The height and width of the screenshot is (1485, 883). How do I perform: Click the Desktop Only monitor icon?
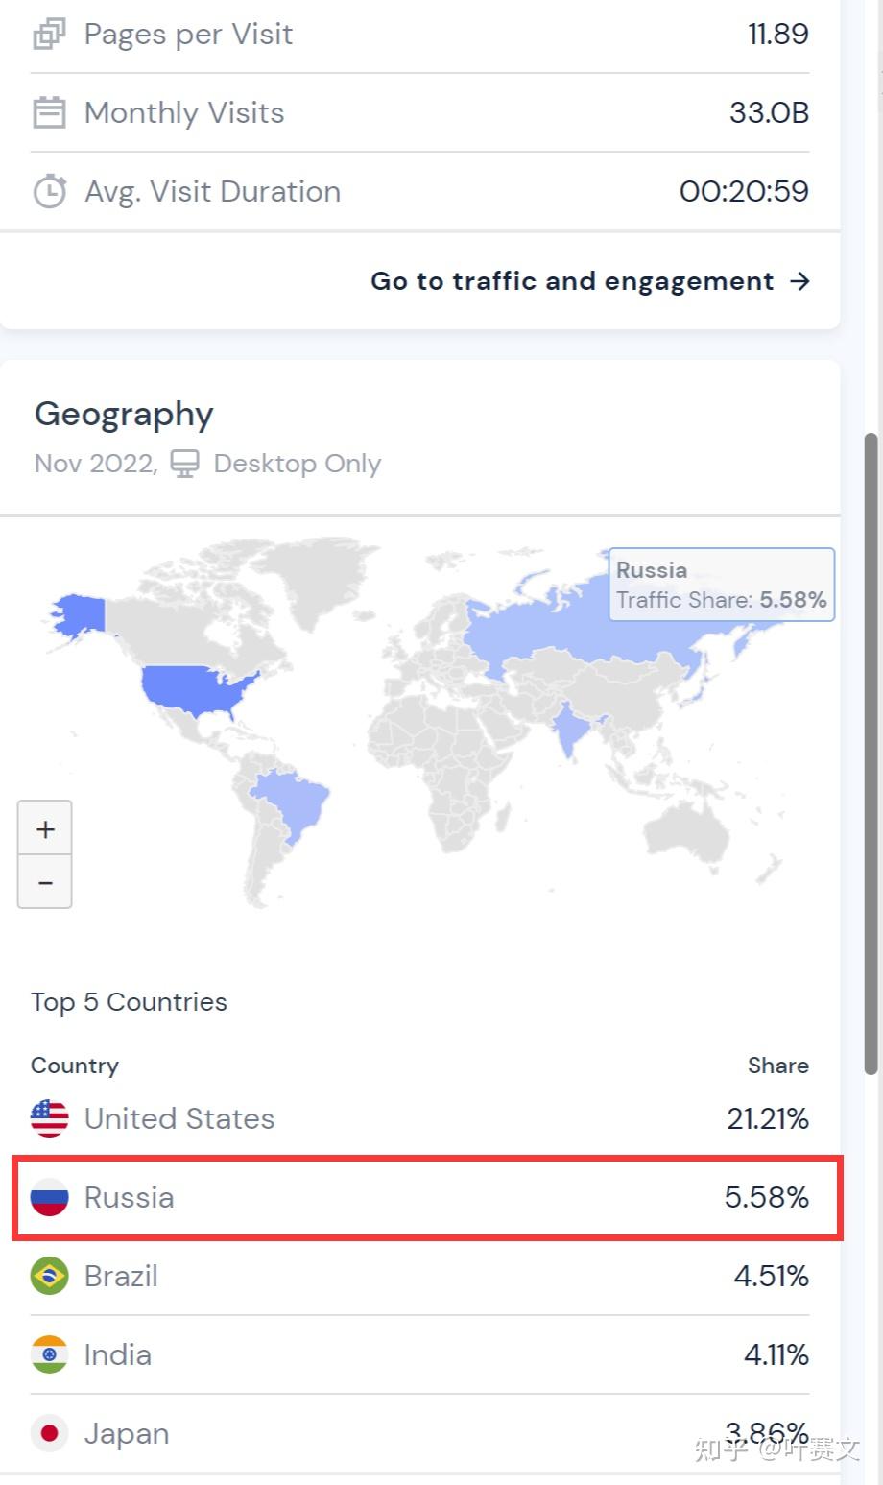click(x=184, y=464)
